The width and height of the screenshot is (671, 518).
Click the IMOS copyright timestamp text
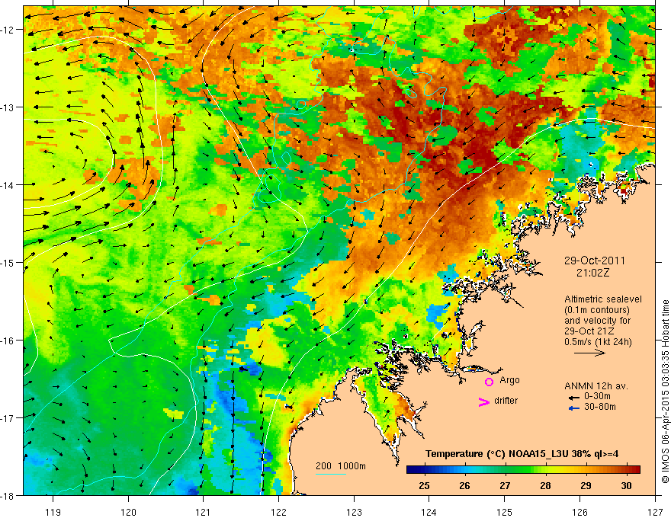pyautogui.click(x=665, y=392)
